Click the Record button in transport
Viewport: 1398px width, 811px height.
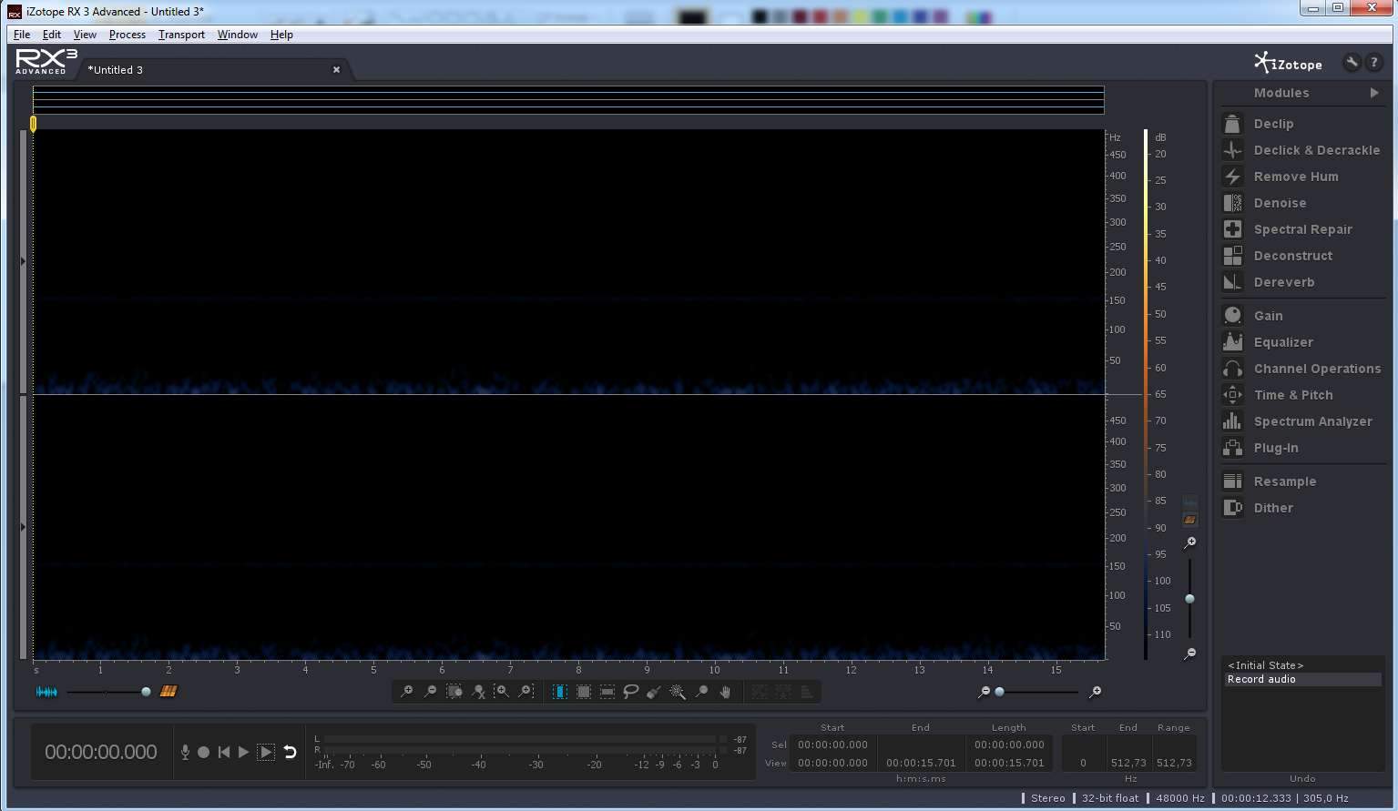204,752
